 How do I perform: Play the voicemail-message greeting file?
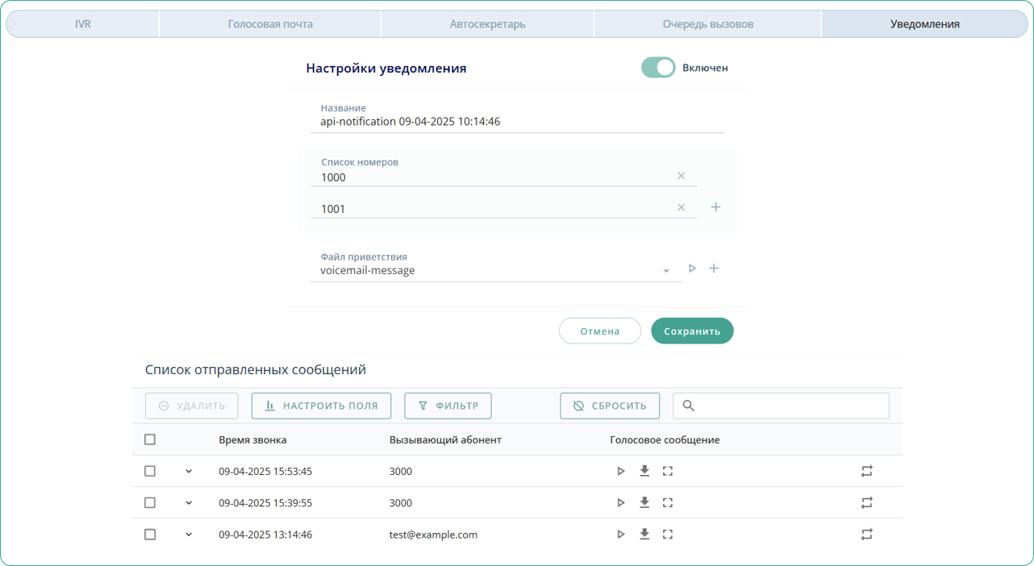(692, 268)
